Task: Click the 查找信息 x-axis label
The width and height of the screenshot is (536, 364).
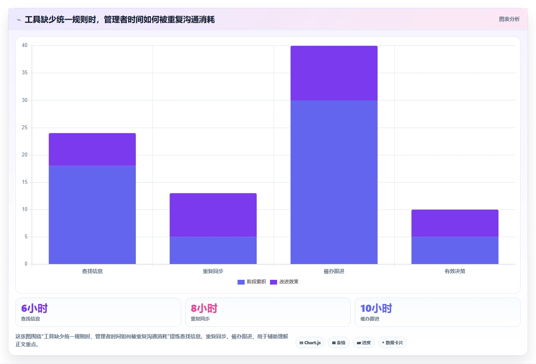Action: click(x=92, y=271)
